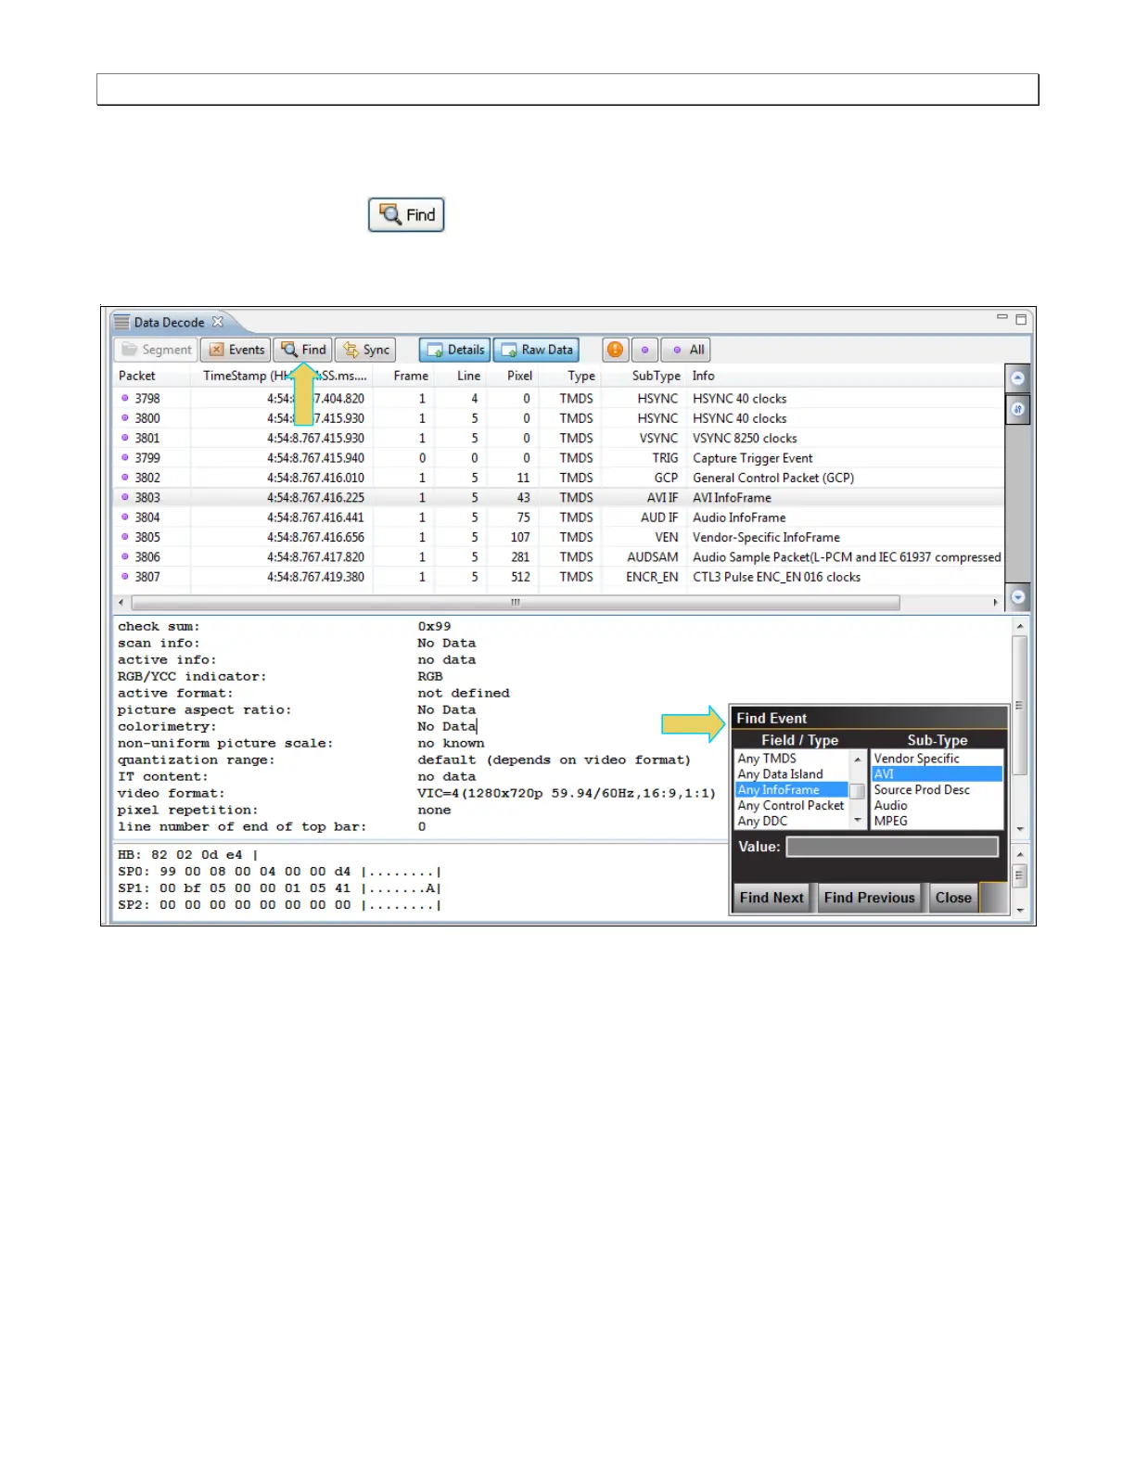Click the packet table horizontal scrollbar
This screenshot has height=1469, width=1135.
515,603
